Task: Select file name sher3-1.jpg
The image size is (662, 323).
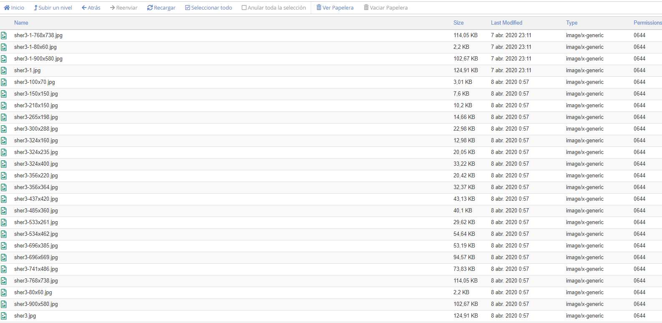Action: [x=28, y=71]
